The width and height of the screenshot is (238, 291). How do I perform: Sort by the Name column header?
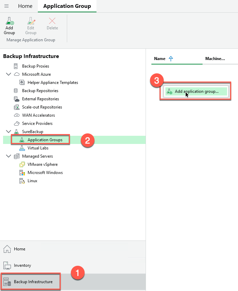click(160, 59)
